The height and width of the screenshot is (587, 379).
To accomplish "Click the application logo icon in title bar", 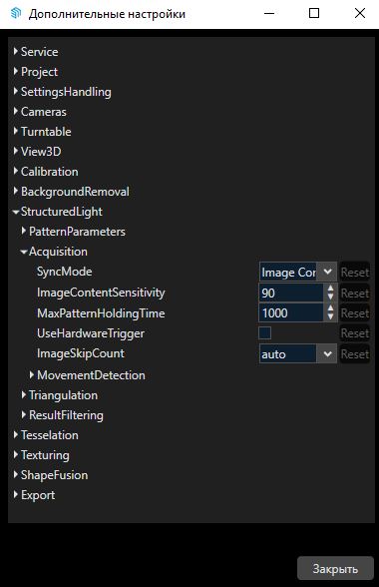I will click(x=16, y=14).
